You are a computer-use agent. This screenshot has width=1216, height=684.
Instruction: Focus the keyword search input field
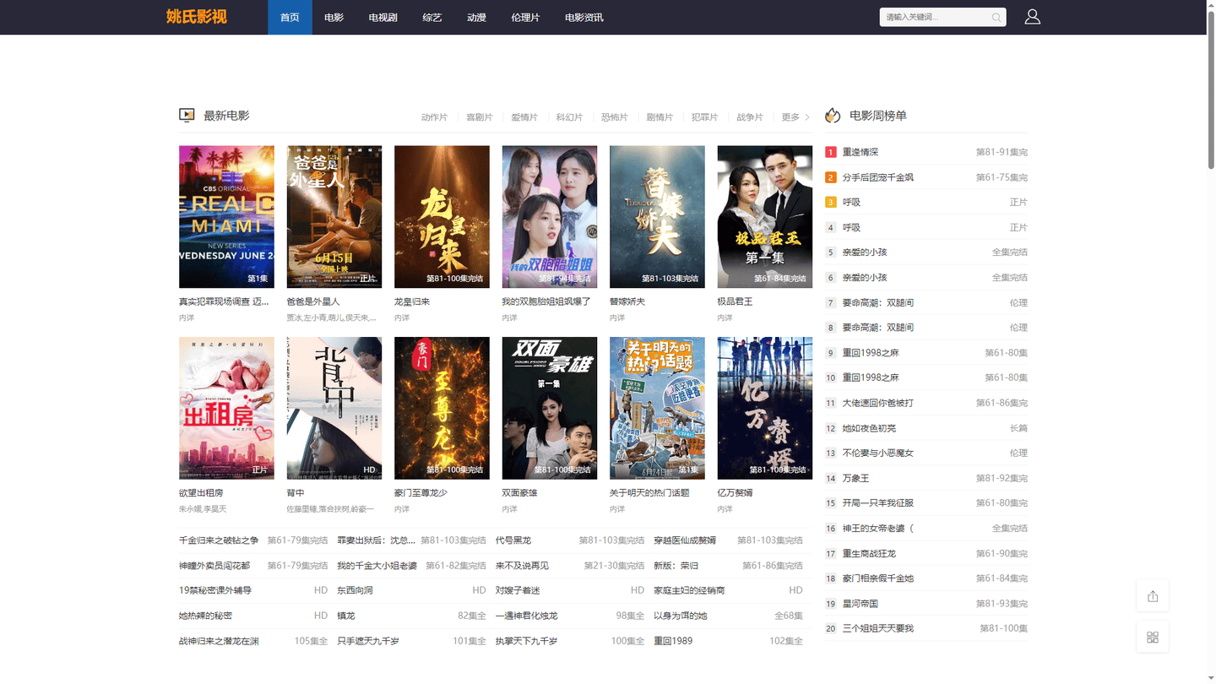coord(936,17)
